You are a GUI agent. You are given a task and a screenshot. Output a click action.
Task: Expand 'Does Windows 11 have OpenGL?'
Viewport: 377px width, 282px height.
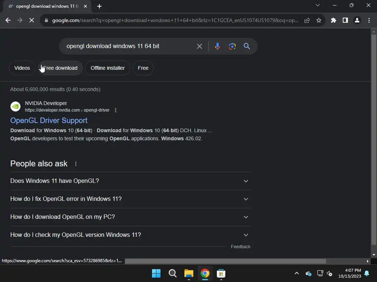[x=130, y=181]
